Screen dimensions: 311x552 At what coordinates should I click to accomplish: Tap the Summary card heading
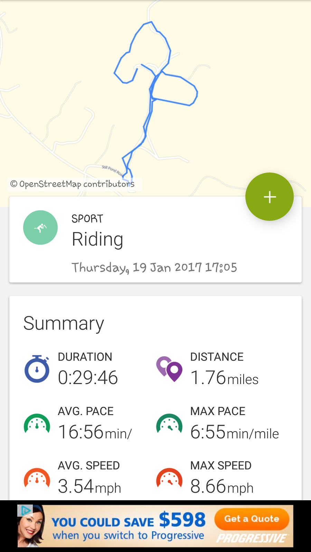tap(64, 323)
